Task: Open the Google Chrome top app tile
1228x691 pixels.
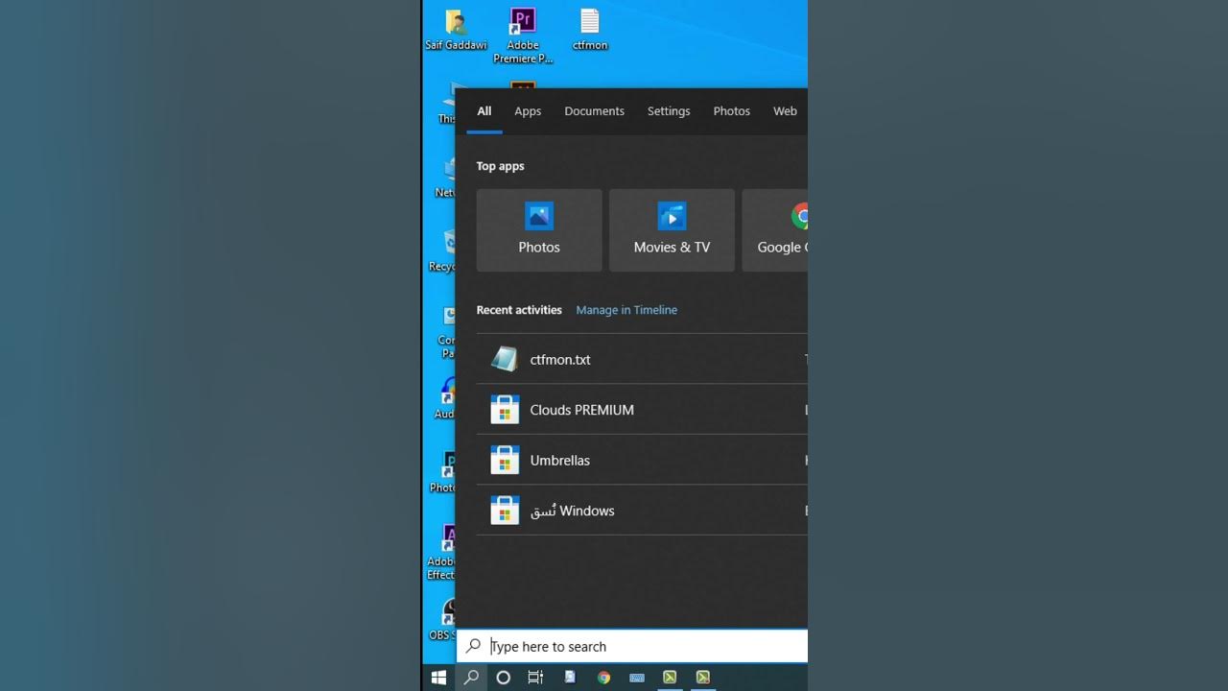Action: coord(775,230)
